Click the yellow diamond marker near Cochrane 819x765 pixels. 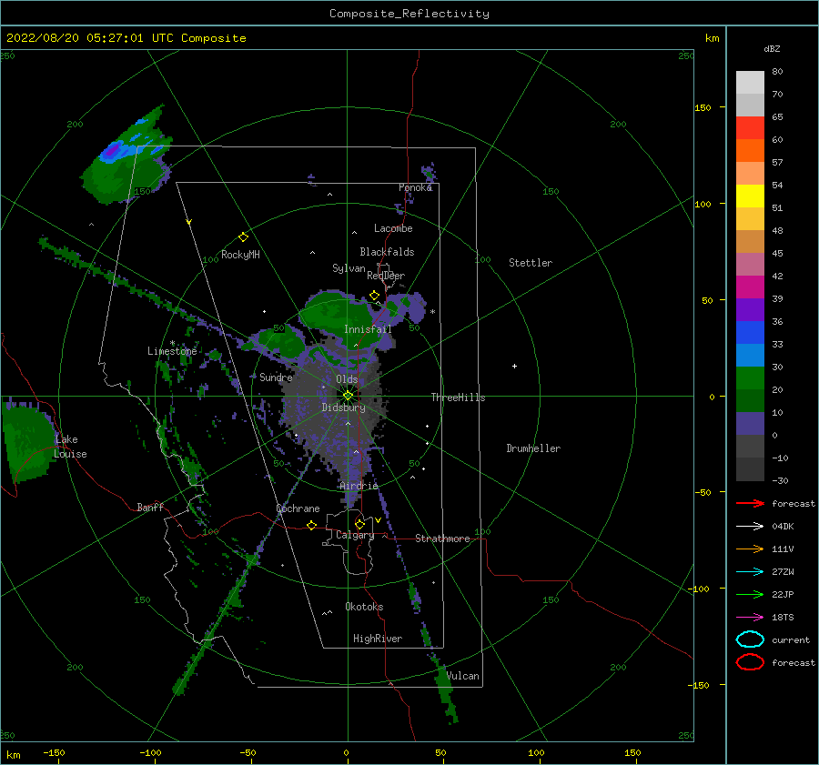(312, 526)
